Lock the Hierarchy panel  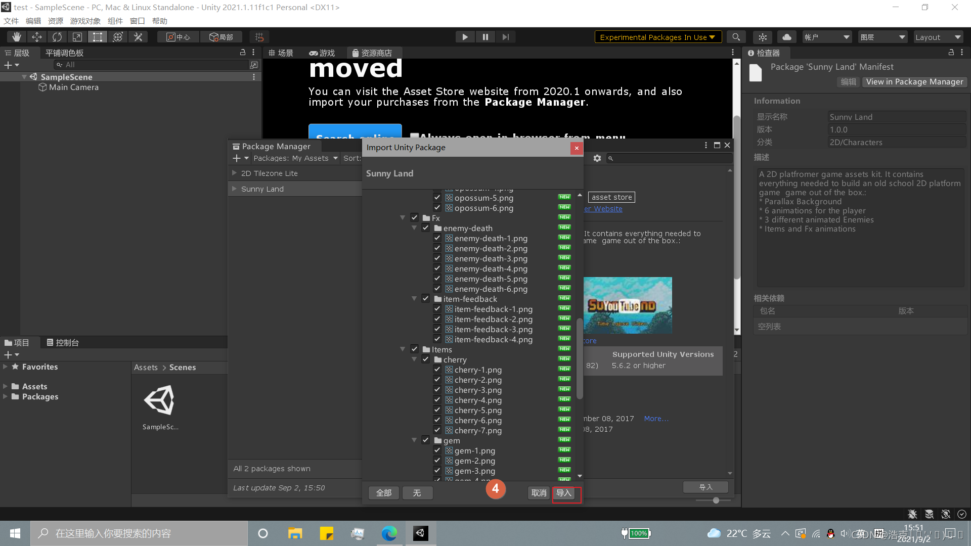pos(243,53)
